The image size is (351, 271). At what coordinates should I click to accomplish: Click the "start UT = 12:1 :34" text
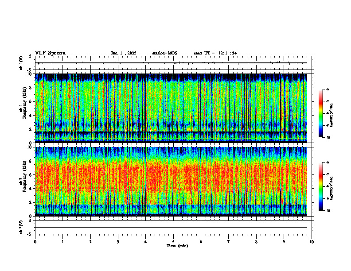(x=215, y=53)
